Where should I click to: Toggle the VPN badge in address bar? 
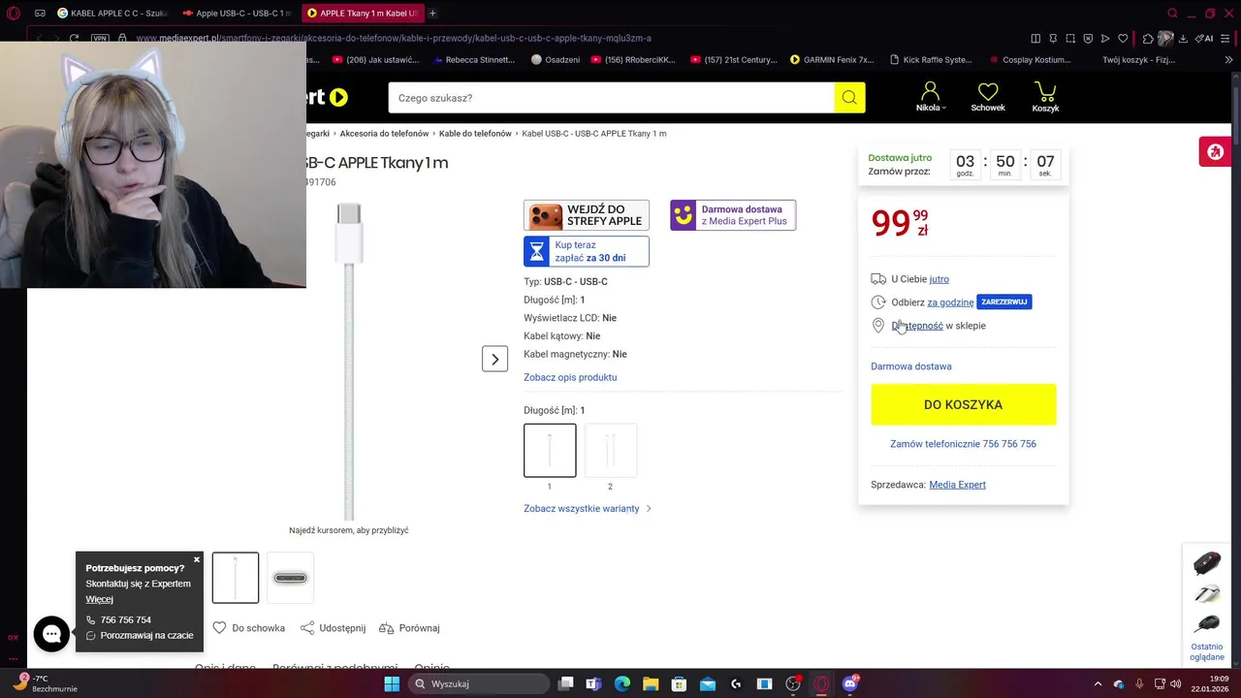click(100, 39)
